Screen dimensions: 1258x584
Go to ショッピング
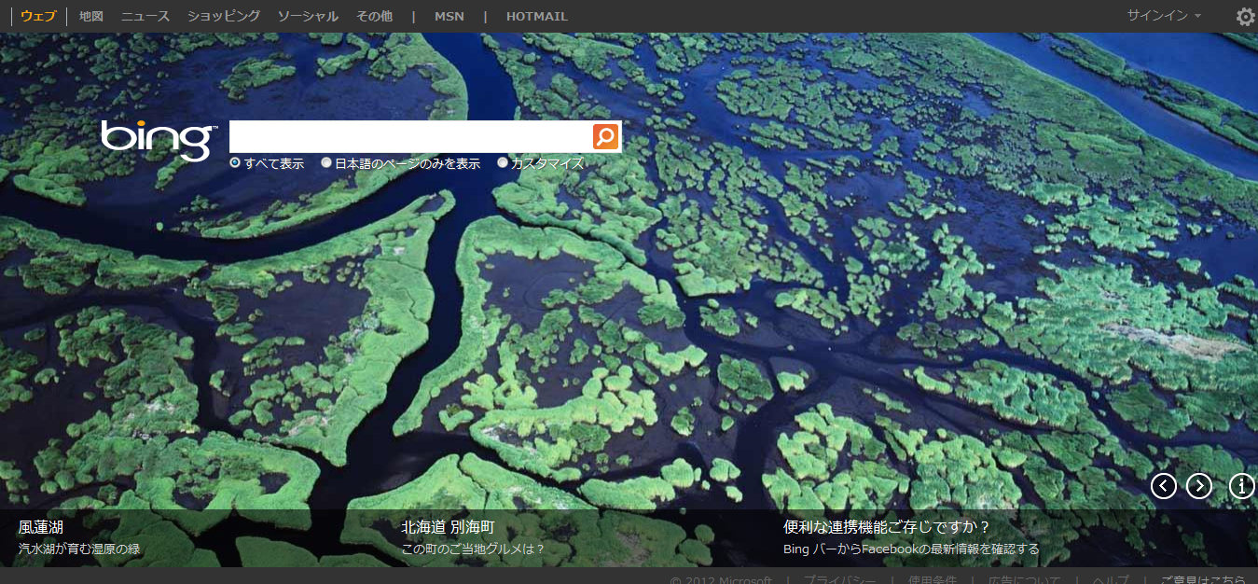pos(224,17)
